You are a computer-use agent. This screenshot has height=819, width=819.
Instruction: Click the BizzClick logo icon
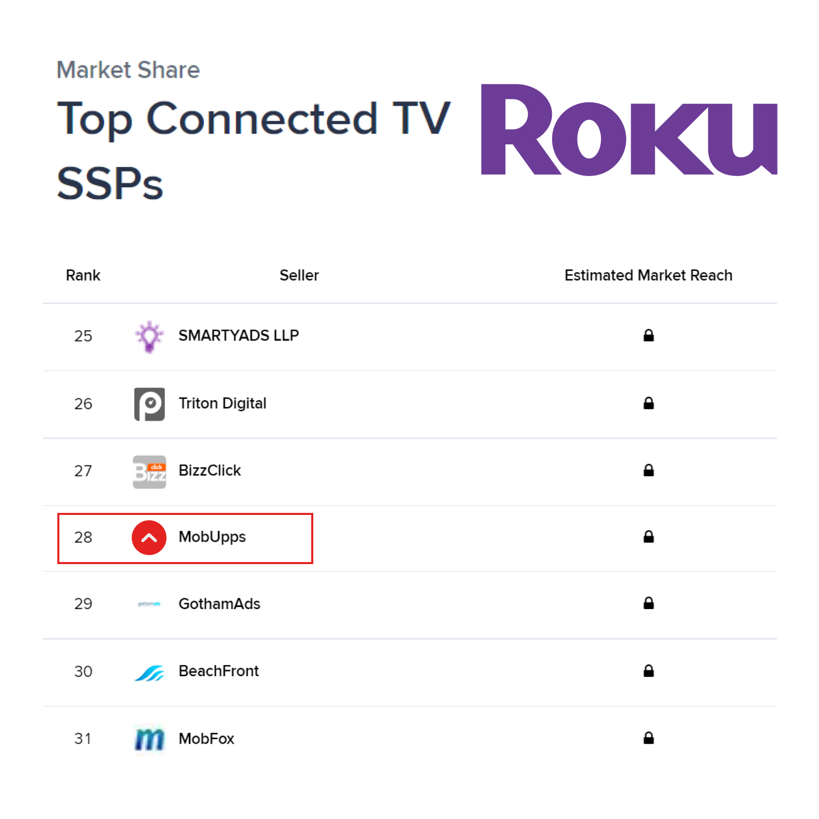[149, 471]
